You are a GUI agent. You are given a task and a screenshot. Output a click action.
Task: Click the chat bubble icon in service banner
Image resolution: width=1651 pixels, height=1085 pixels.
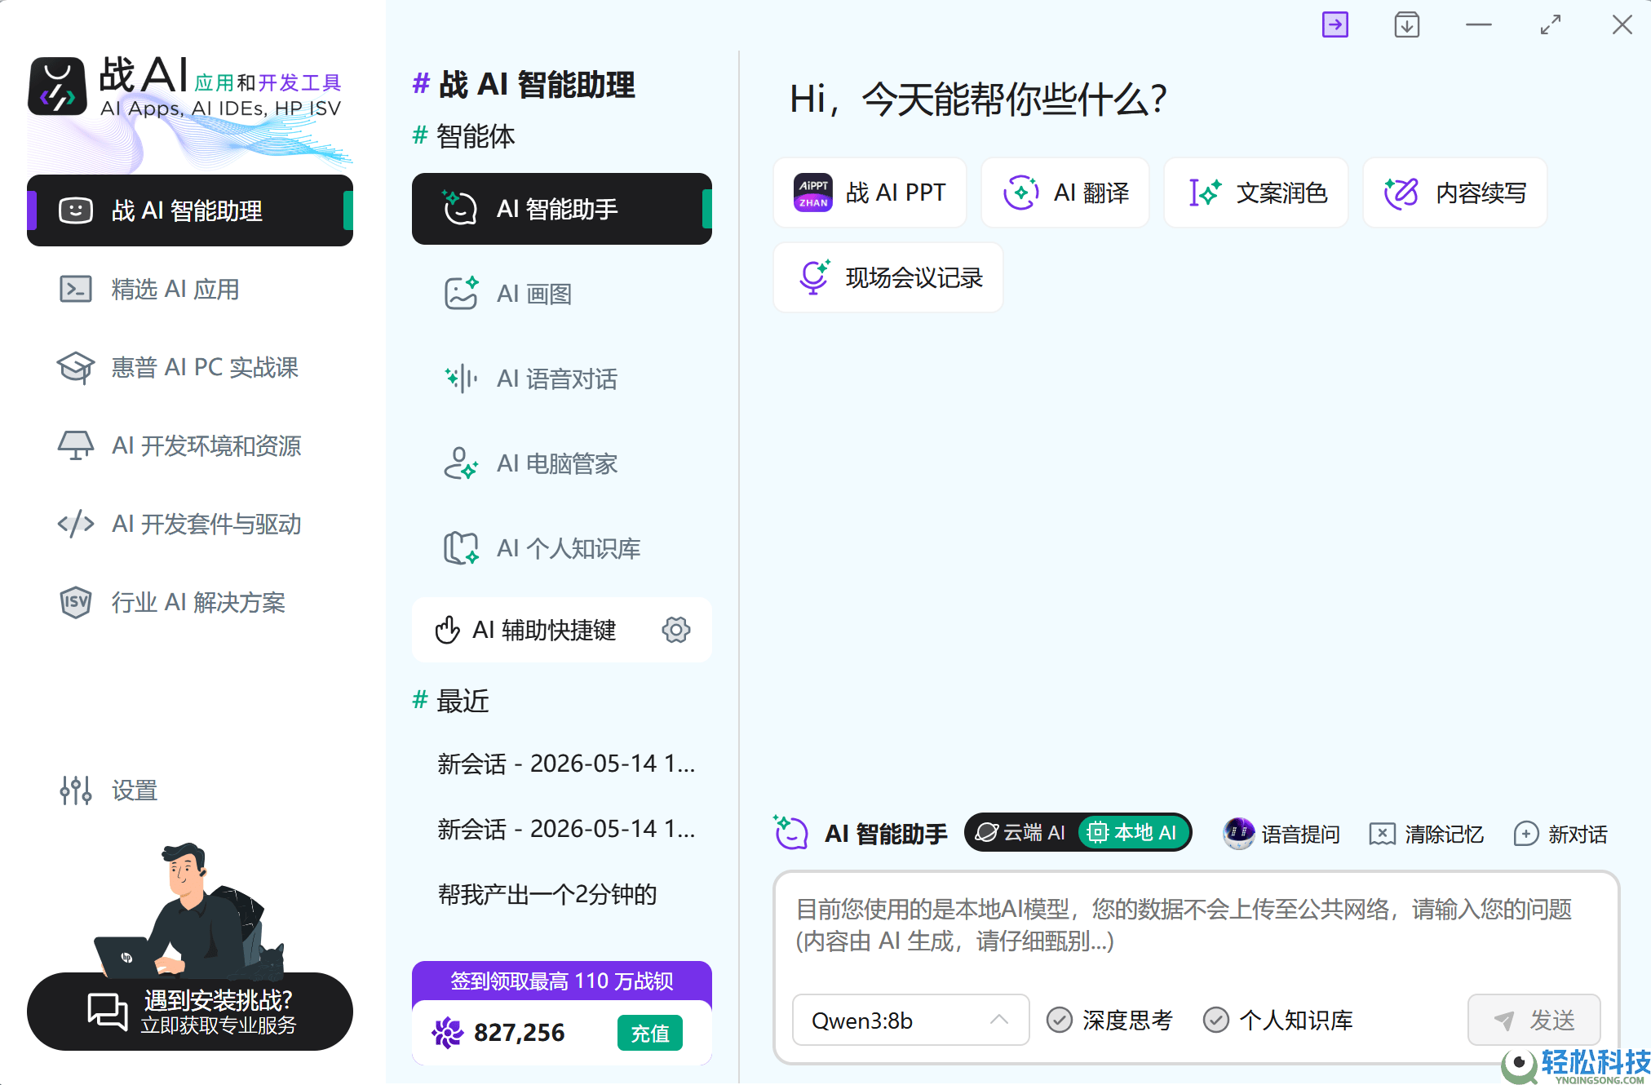coord(108,1012)
